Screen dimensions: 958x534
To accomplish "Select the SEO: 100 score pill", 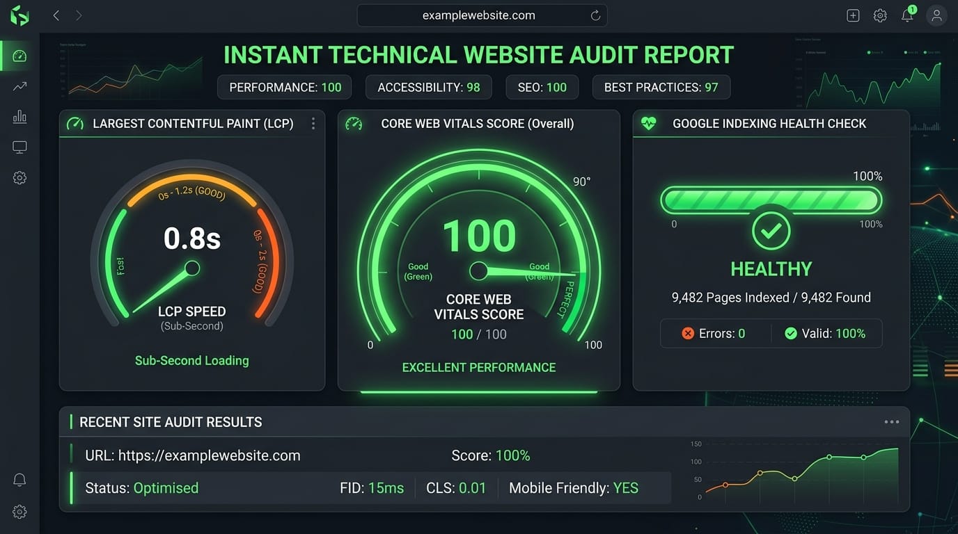I will tap(542, 88).
